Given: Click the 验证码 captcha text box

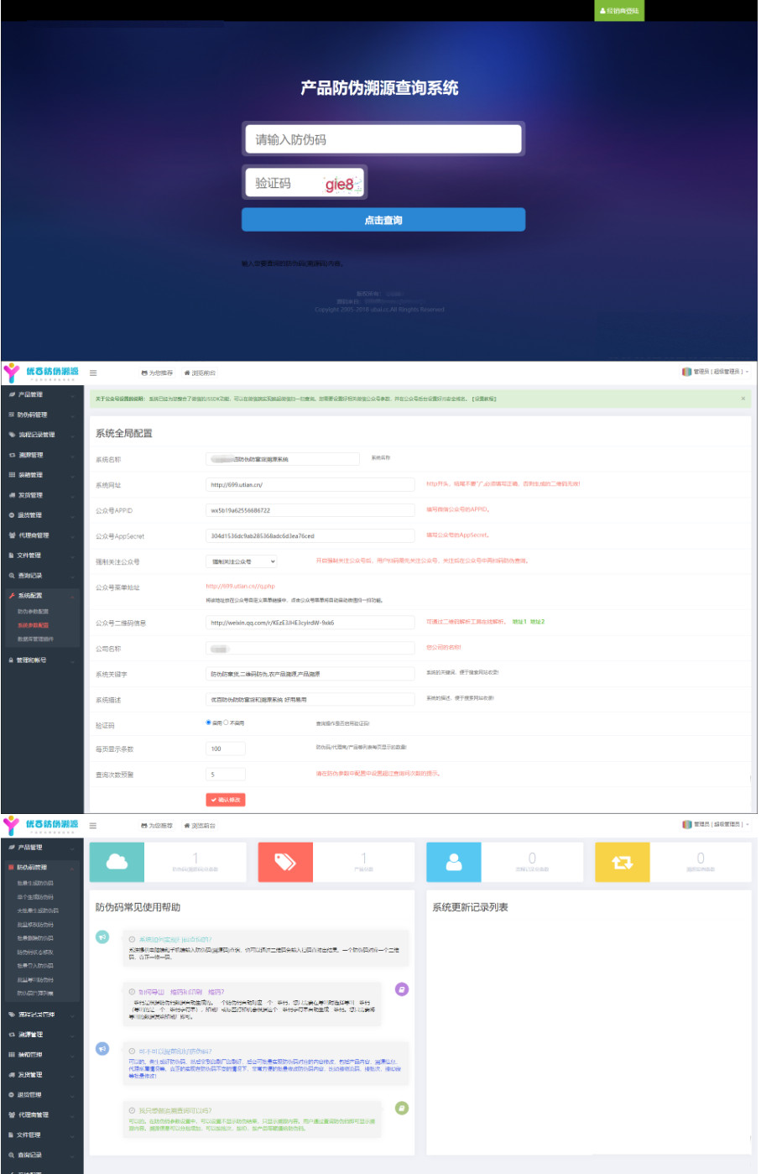Looking at the screenshot, I should [x=304, y=183].
